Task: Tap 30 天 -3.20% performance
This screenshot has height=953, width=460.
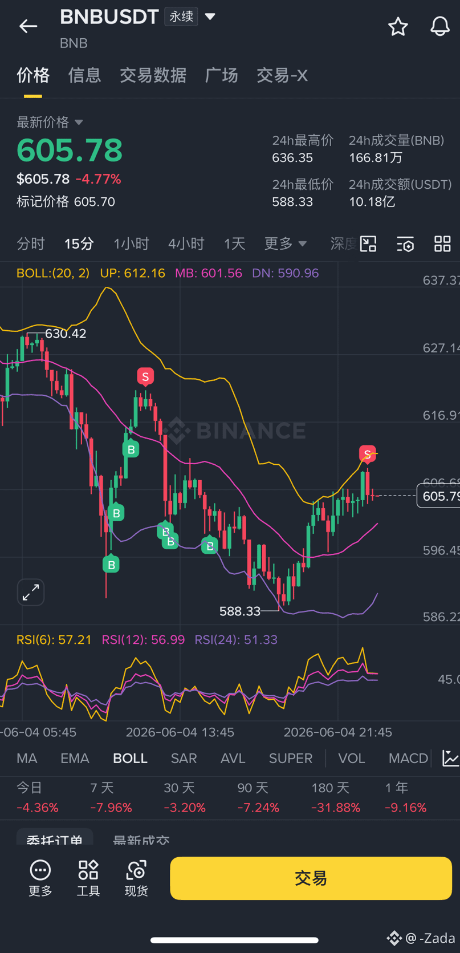Action: [x=185, y=797]
